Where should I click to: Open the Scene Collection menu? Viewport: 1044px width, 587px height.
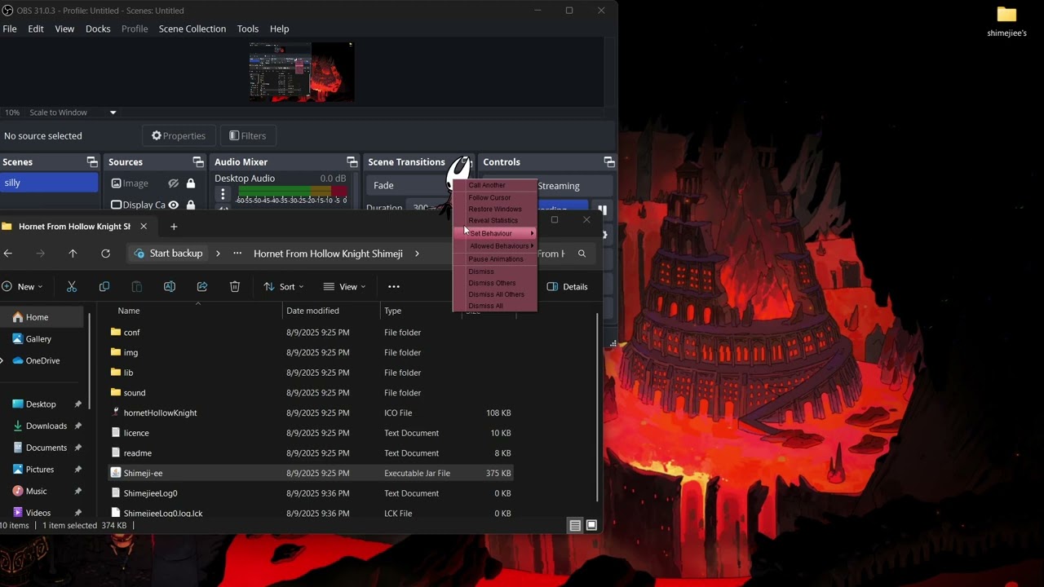pos(192,29)
